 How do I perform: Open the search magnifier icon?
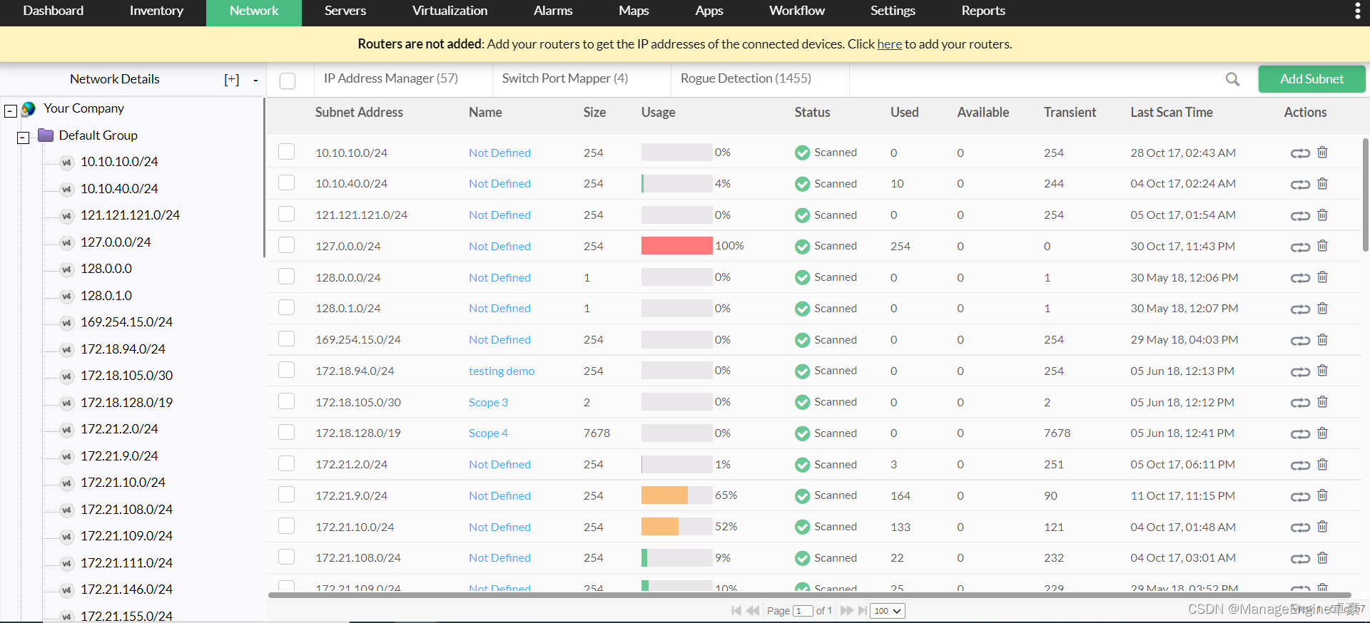(x=1232, y=79)
